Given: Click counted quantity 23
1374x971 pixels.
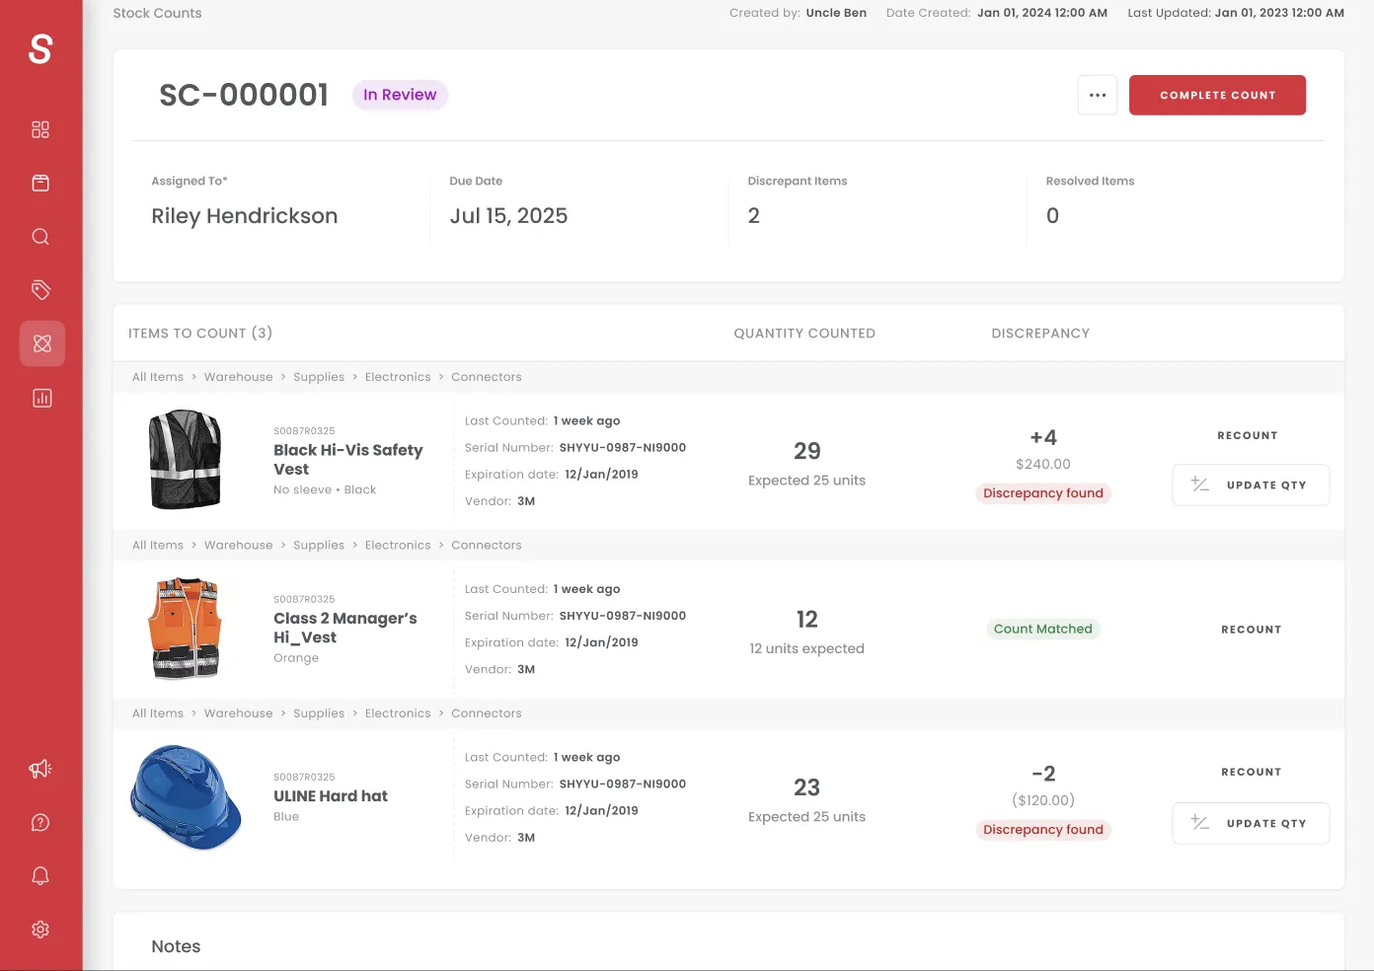Looking at the screenshot, I should point(807,787).
